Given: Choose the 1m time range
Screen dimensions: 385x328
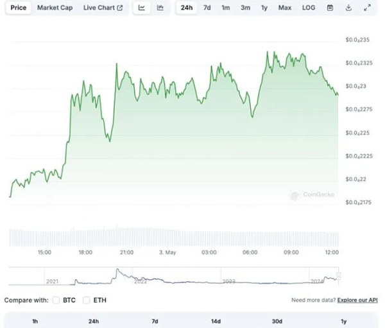Looking at the screenshot, I should pyautogui.click(x=226, y=8).
